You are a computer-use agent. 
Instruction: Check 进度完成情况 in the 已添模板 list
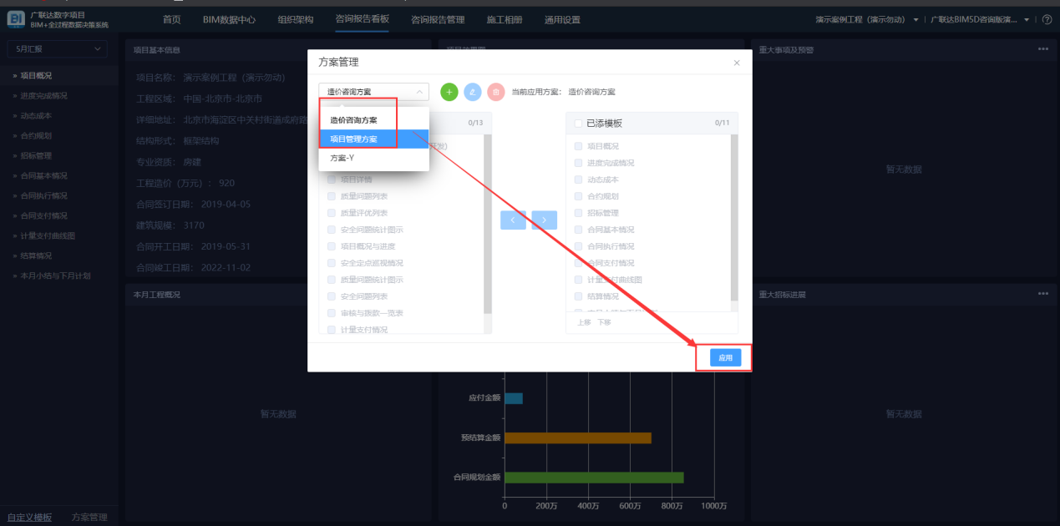point(578,163)
